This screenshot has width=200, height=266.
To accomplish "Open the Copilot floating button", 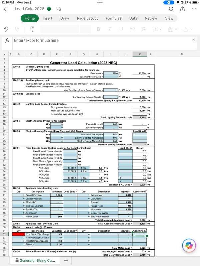I will [189, 245].
